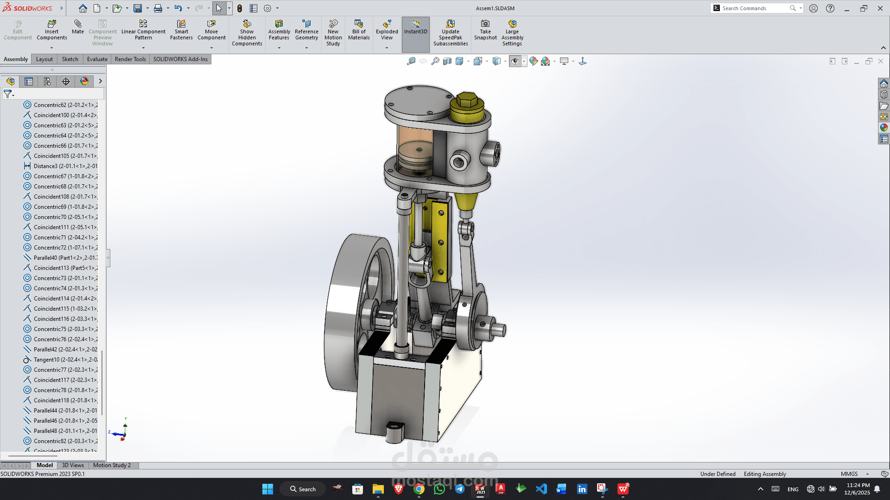Viewport: 890px width, 500px height.
Task: Open WhatsApp from the taskbar
Action: [x=439, y=489]
